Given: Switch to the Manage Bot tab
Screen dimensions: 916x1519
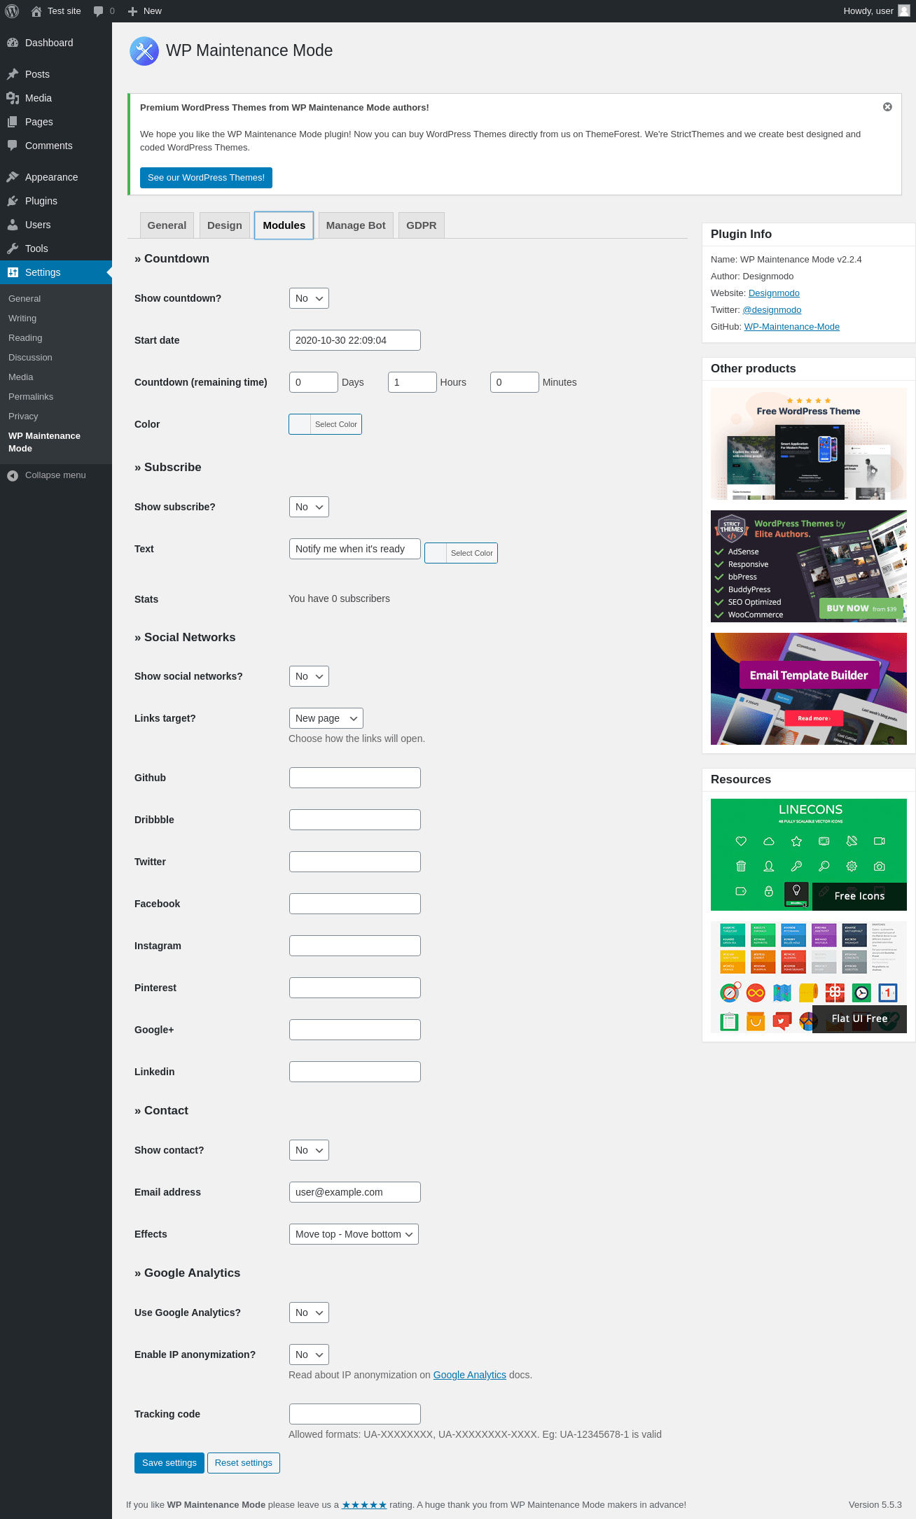Looking at the screenshot, I should tap(356, 225).
